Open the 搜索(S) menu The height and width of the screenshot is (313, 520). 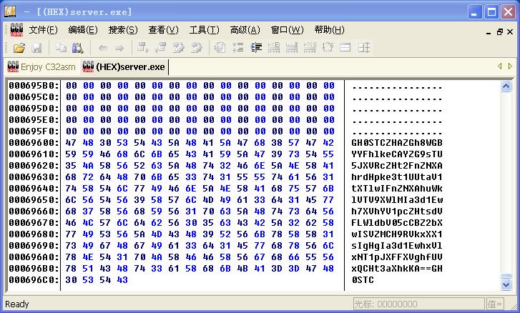[123, 30]
